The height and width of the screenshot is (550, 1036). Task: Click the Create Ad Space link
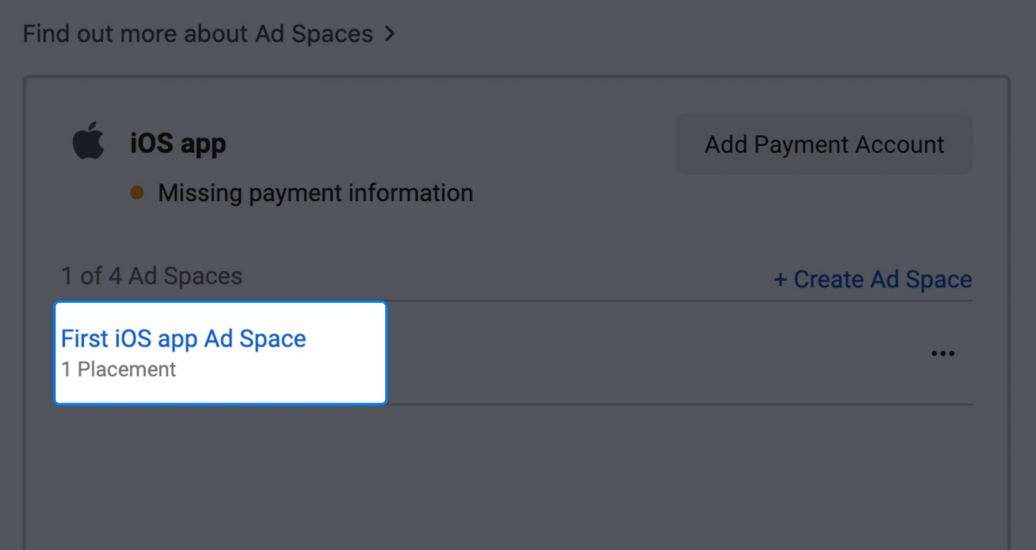[x=873, y=280]
